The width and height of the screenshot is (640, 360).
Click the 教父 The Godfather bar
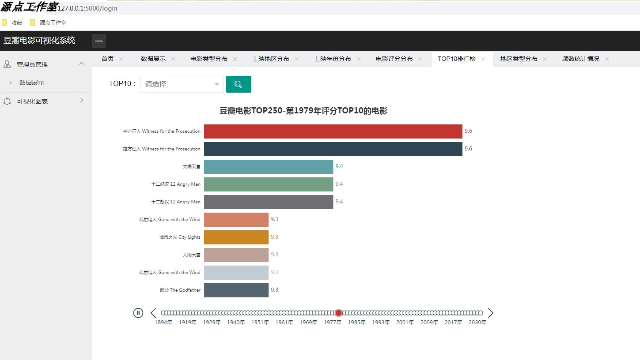pyautogui.click(x=236, y=290)
